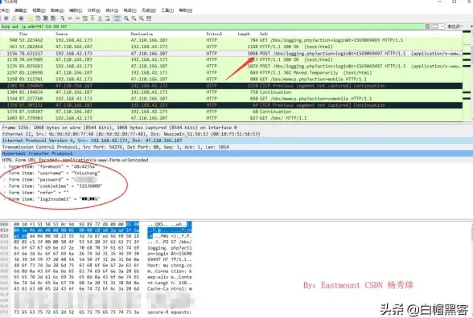Sort packets by Source column
This screenshot has width=473, height=318.
[62, 34]
